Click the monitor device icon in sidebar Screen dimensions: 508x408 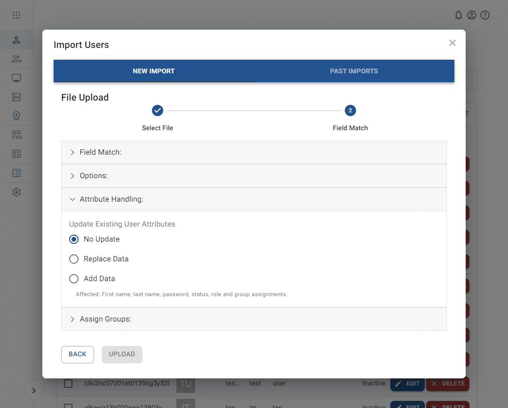(x=16, y=78)
